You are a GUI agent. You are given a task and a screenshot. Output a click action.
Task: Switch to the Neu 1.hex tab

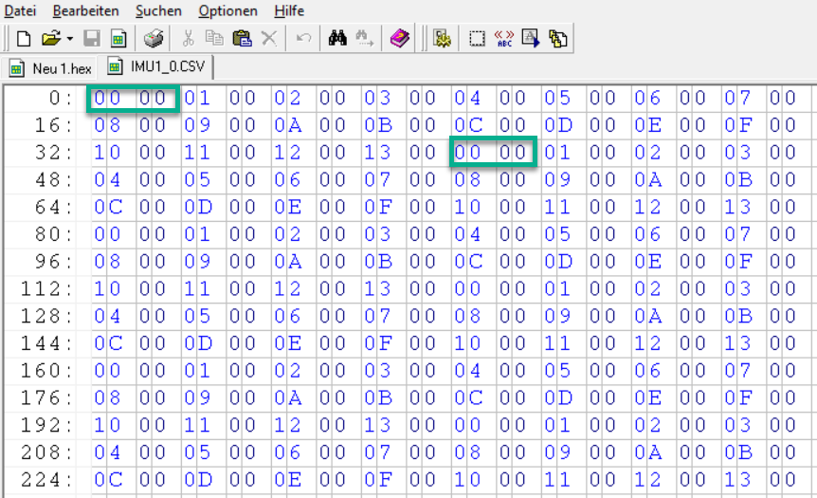click(x=51, y=68)
